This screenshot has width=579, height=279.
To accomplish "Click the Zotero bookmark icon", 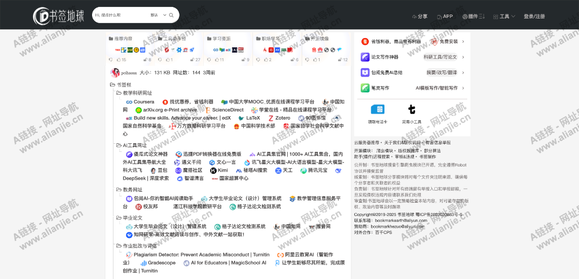I will pos(270,118).
